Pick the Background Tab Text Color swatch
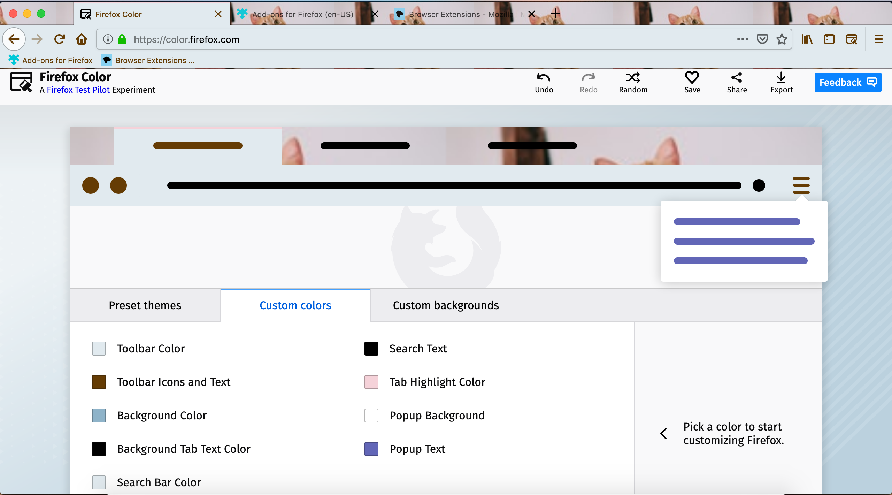 99,449
